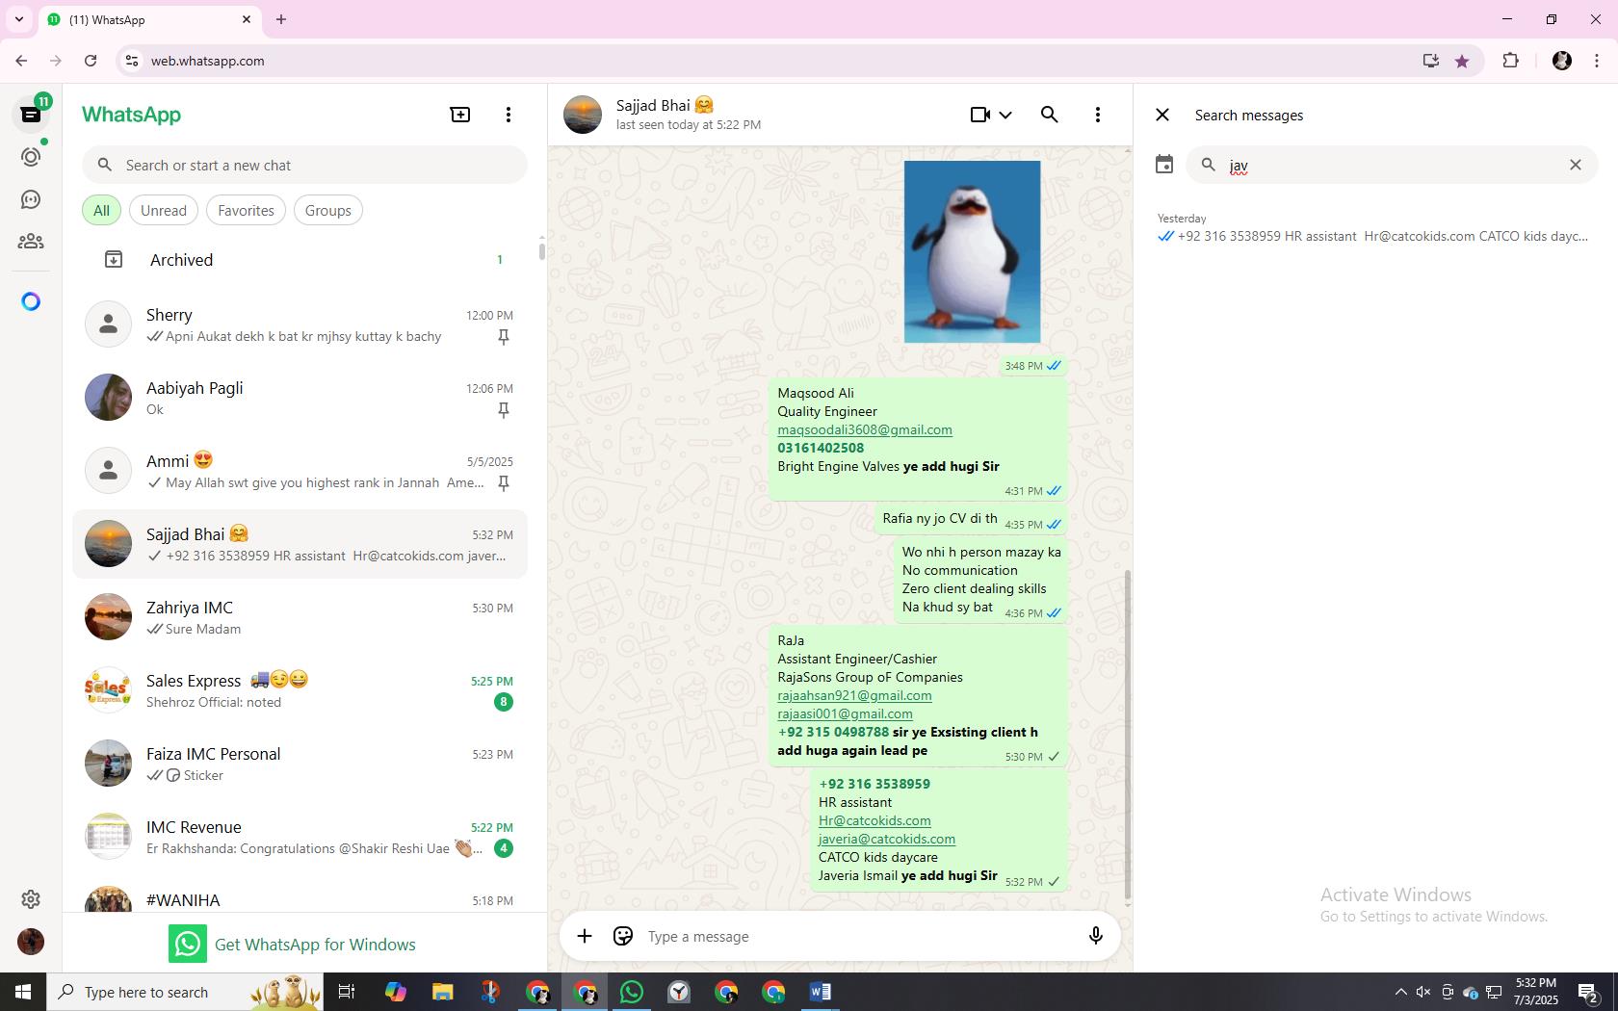The image size is (1618, 1011).
Task: Reload the page in browser
Action: click(91, 61)
